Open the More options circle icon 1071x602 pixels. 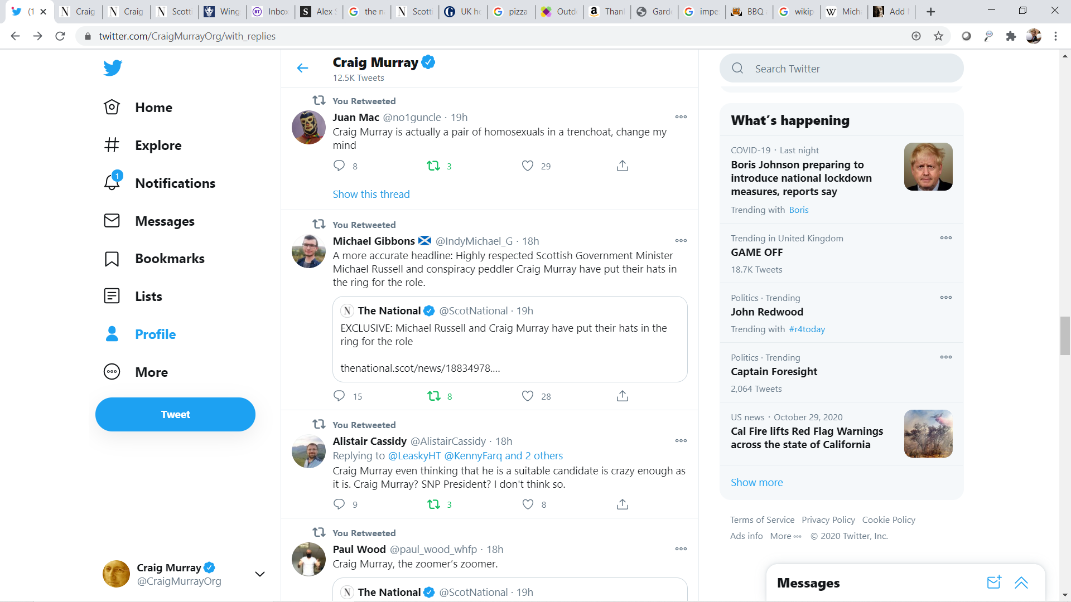pyautogui.click(x=112, y=372)
